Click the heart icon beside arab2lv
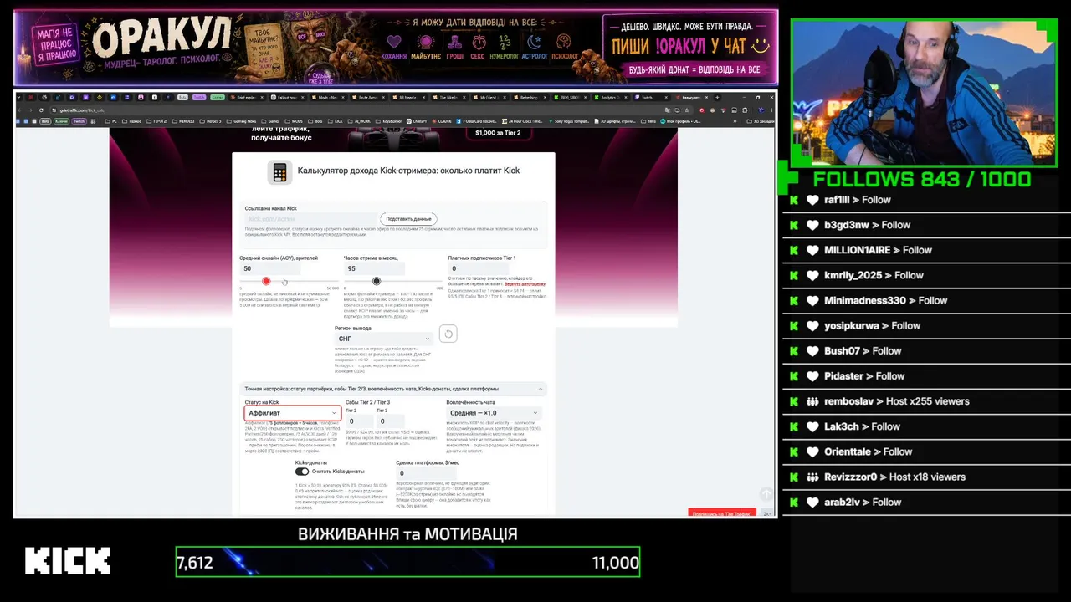Viewport: 1071px width, 602px height. point(812,502)
